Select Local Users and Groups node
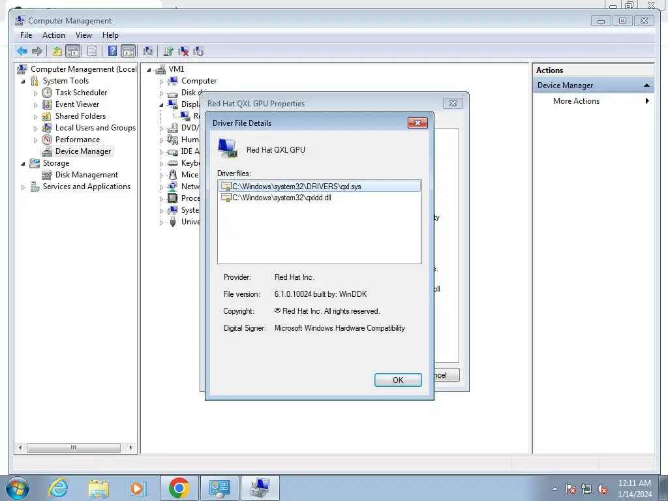 pyautogui.click(x=95, y=128)
